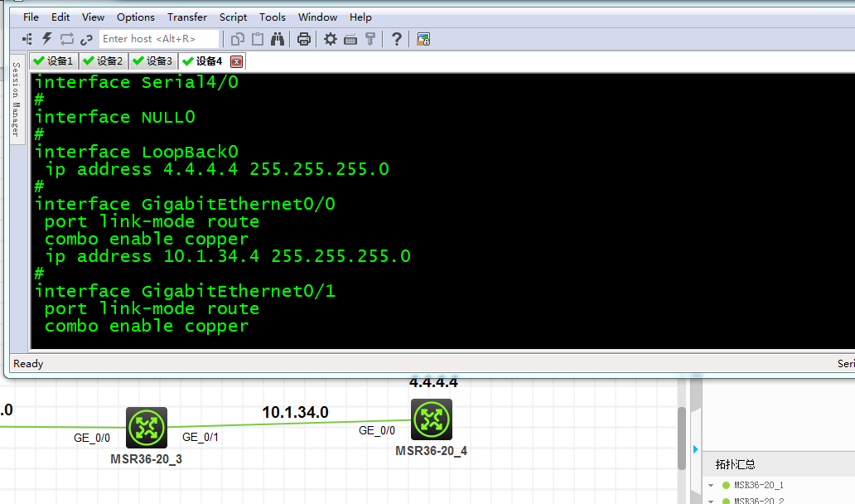This screenshot has height=504, width=855.
Task: Open the Options menu
Action: [136, 17]
